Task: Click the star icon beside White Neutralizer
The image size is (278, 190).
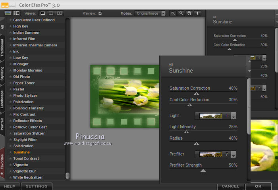Action: point(10,177)
